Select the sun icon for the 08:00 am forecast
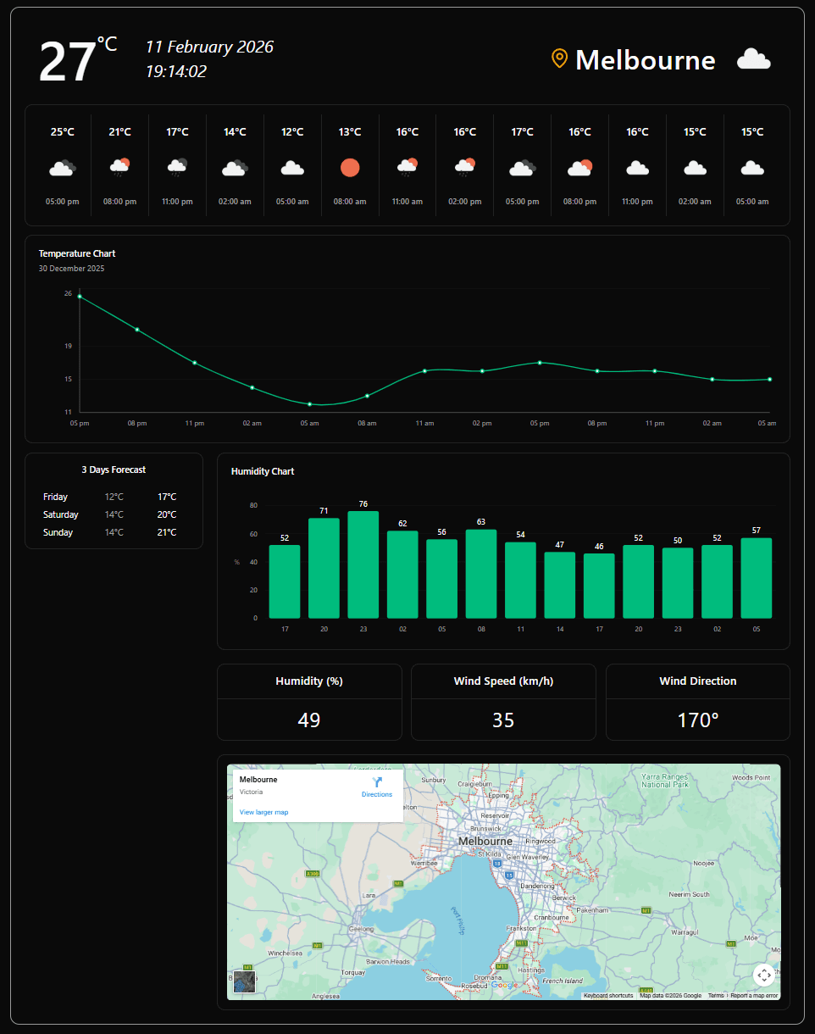Image resolution: width=815 pixels, height=1034 pixels. pyautogui.click(x=349, y=167)
